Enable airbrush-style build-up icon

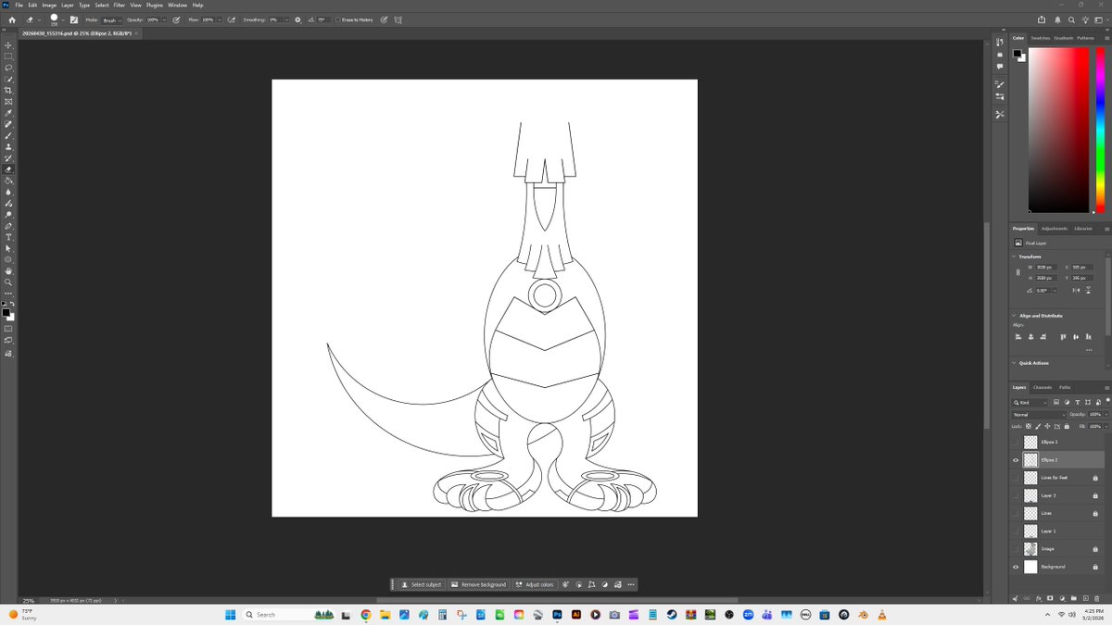point(232,19)
